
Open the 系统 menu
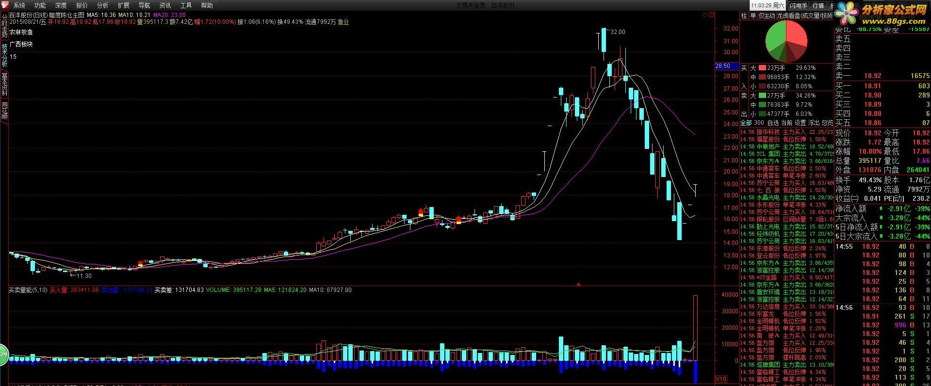(x=19, y=5)
